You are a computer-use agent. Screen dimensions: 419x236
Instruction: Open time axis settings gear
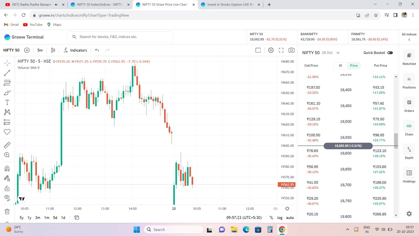click(287, 209)
